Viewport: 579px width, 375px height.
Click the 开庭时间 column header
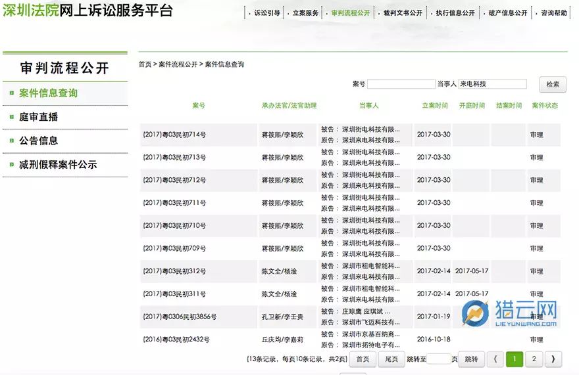tap(472, 106)
